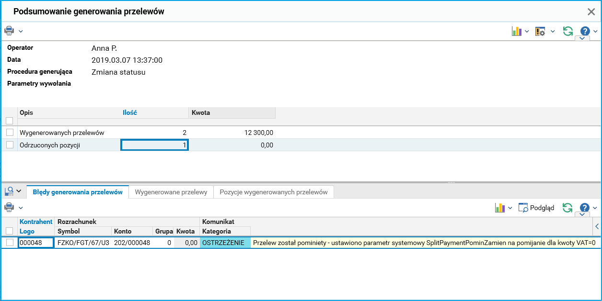Click the Zmiana statusu procedure value

coord(118,72)
